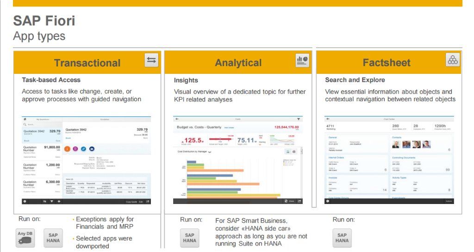Click the blue attachments circle icon in quotation
Screen dimensions: 474x252
click(x=84, y=149)
